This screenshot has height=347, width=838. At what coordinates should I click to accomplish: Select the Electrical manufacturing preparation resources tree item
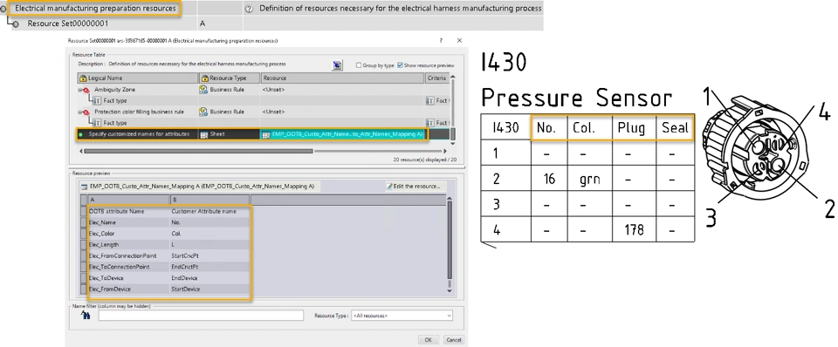pyautogui.click(x=95, y=9)
